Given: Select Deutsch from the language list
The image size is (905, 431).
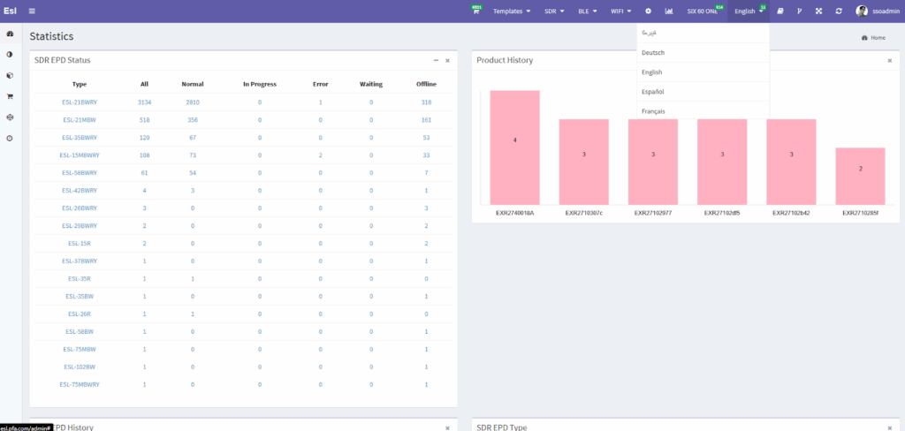Looking at the screenshot, I should coord(652,52).
